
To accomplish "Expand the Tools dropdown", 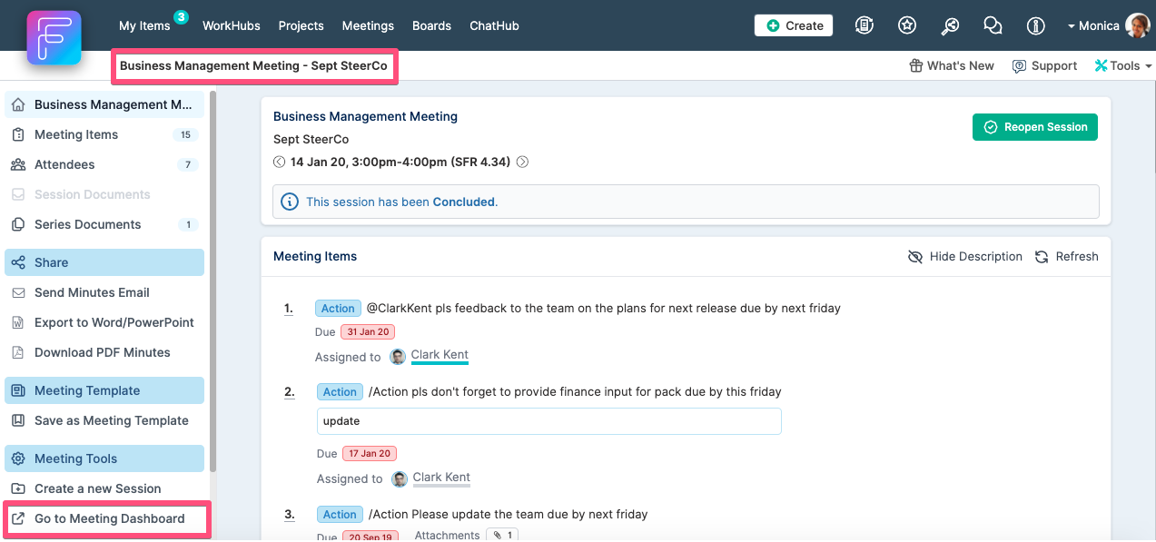I will click(x=1123, y=65).
